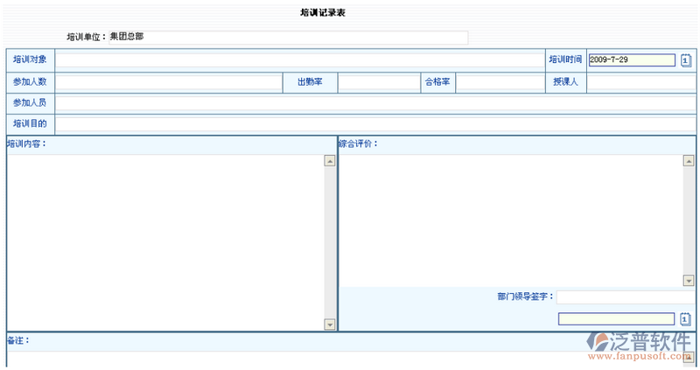Screen dimensions: 700x370
Task: Click inside the 培训内容 text area
Action: click(x=165, y=242)
